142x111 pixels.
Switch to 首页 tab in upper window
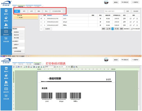15,7
